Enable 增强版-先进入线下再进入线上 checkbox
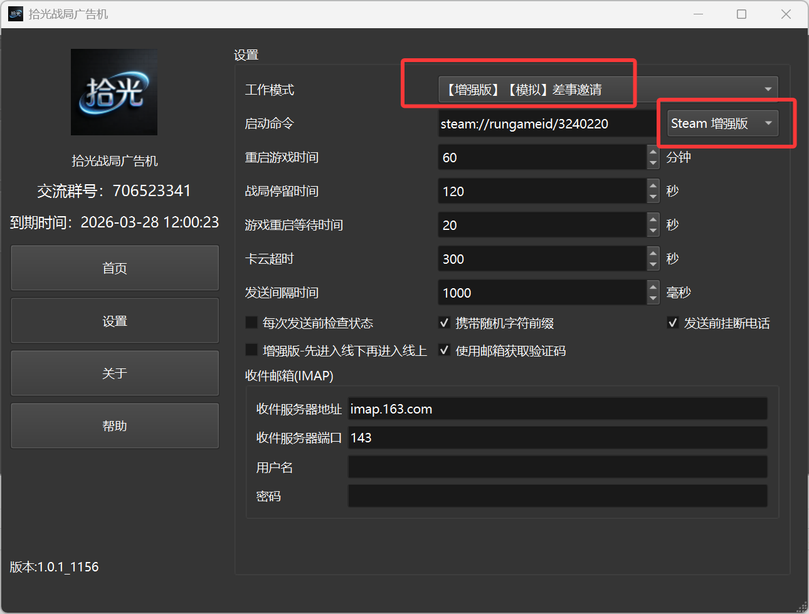 click(x=251, y=350)
